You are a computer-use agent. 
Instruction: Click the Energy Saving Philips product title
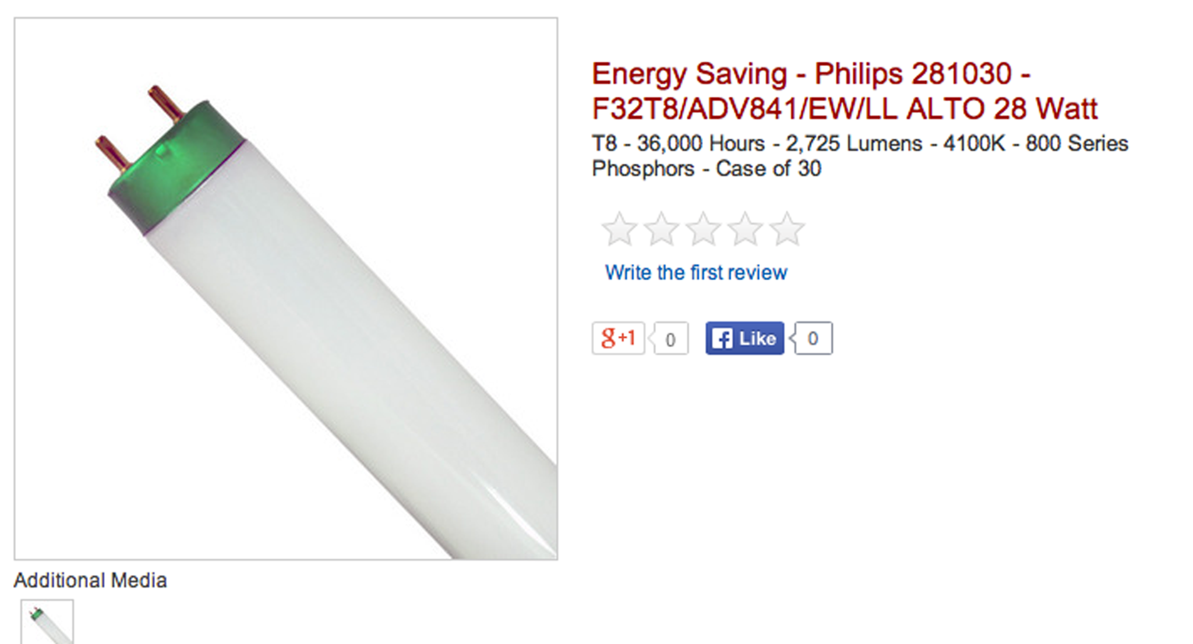point(845,91)
